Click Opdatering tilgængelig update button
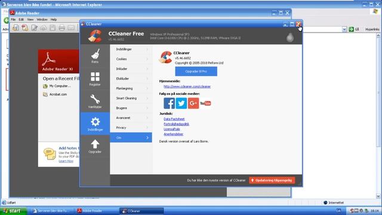Viewport: 382px width, 215px height. [272, 180]
